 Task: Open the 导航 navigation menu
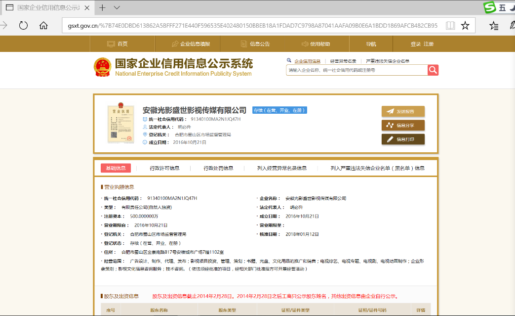tap(371, 44)
